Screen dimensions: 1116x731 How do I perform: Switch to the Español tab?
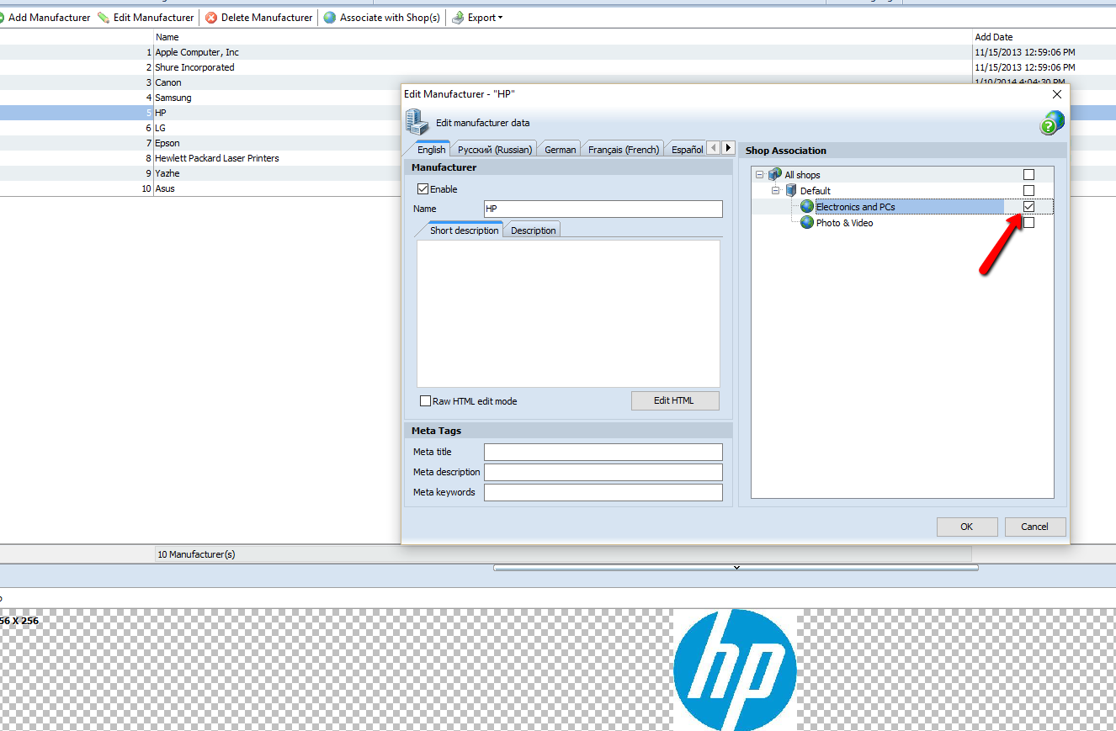687,149
